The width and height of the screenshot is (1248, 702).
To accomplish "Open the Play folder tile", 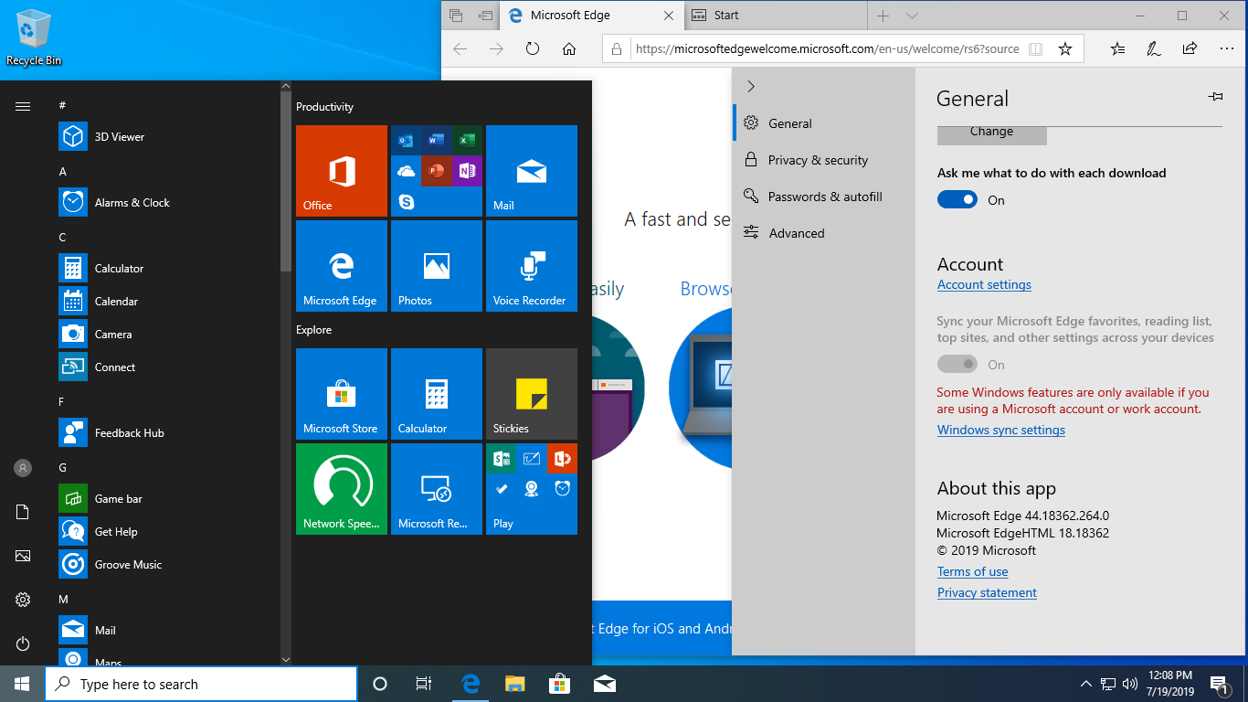I will click(x=532, y=489).
